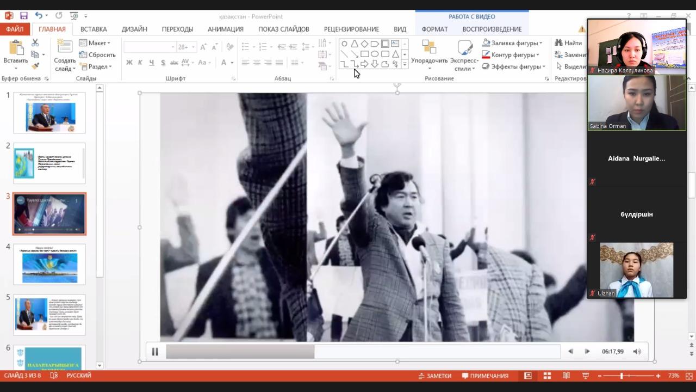Click the Сбросить reset button

point(97,54)
